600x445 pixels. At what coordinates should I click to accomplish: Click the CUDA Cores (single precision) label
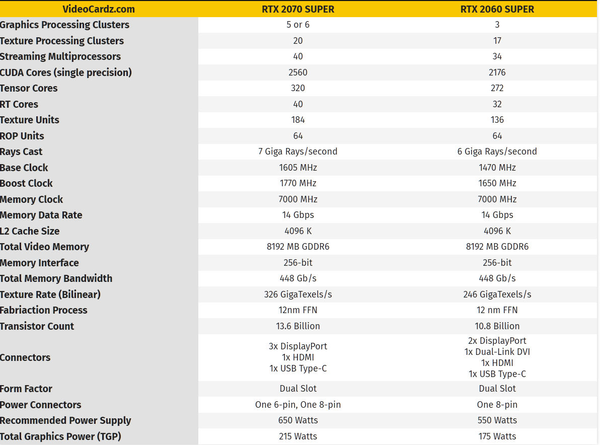click(66, 72)
